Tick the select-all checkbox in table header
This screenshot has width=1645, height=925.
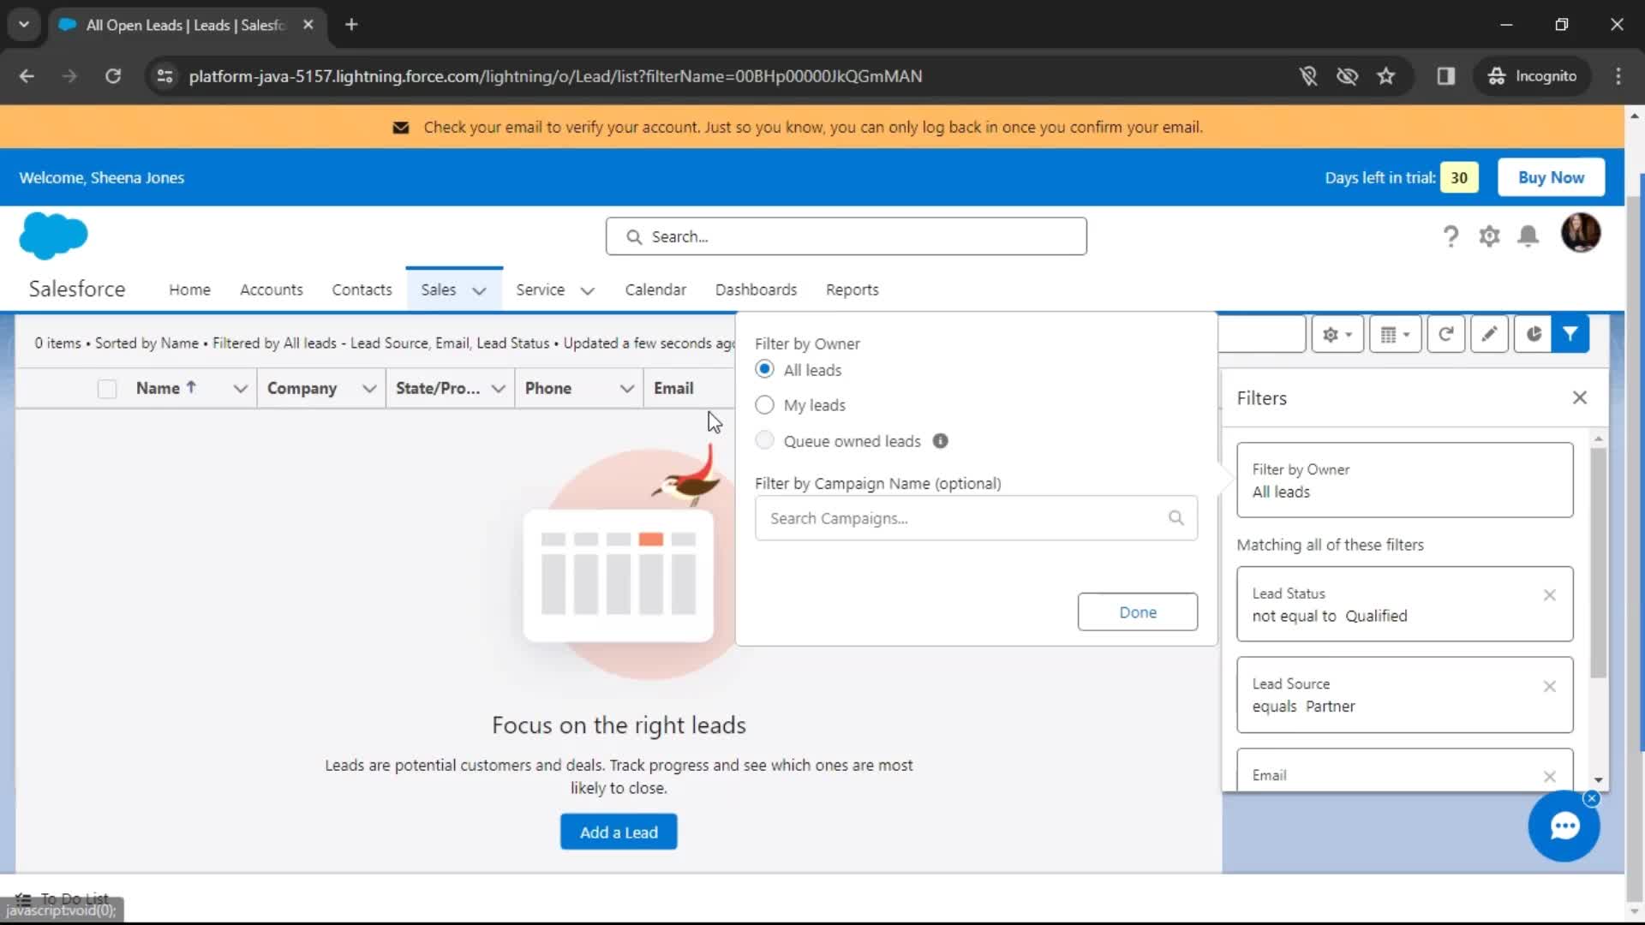coord(107,389)
